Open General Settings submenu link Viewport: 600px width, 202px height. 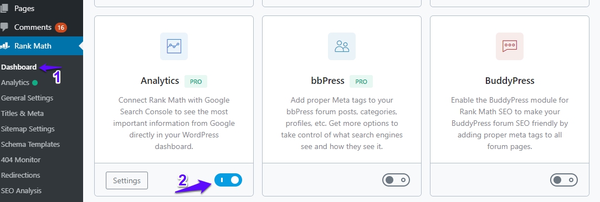(27, 98)
